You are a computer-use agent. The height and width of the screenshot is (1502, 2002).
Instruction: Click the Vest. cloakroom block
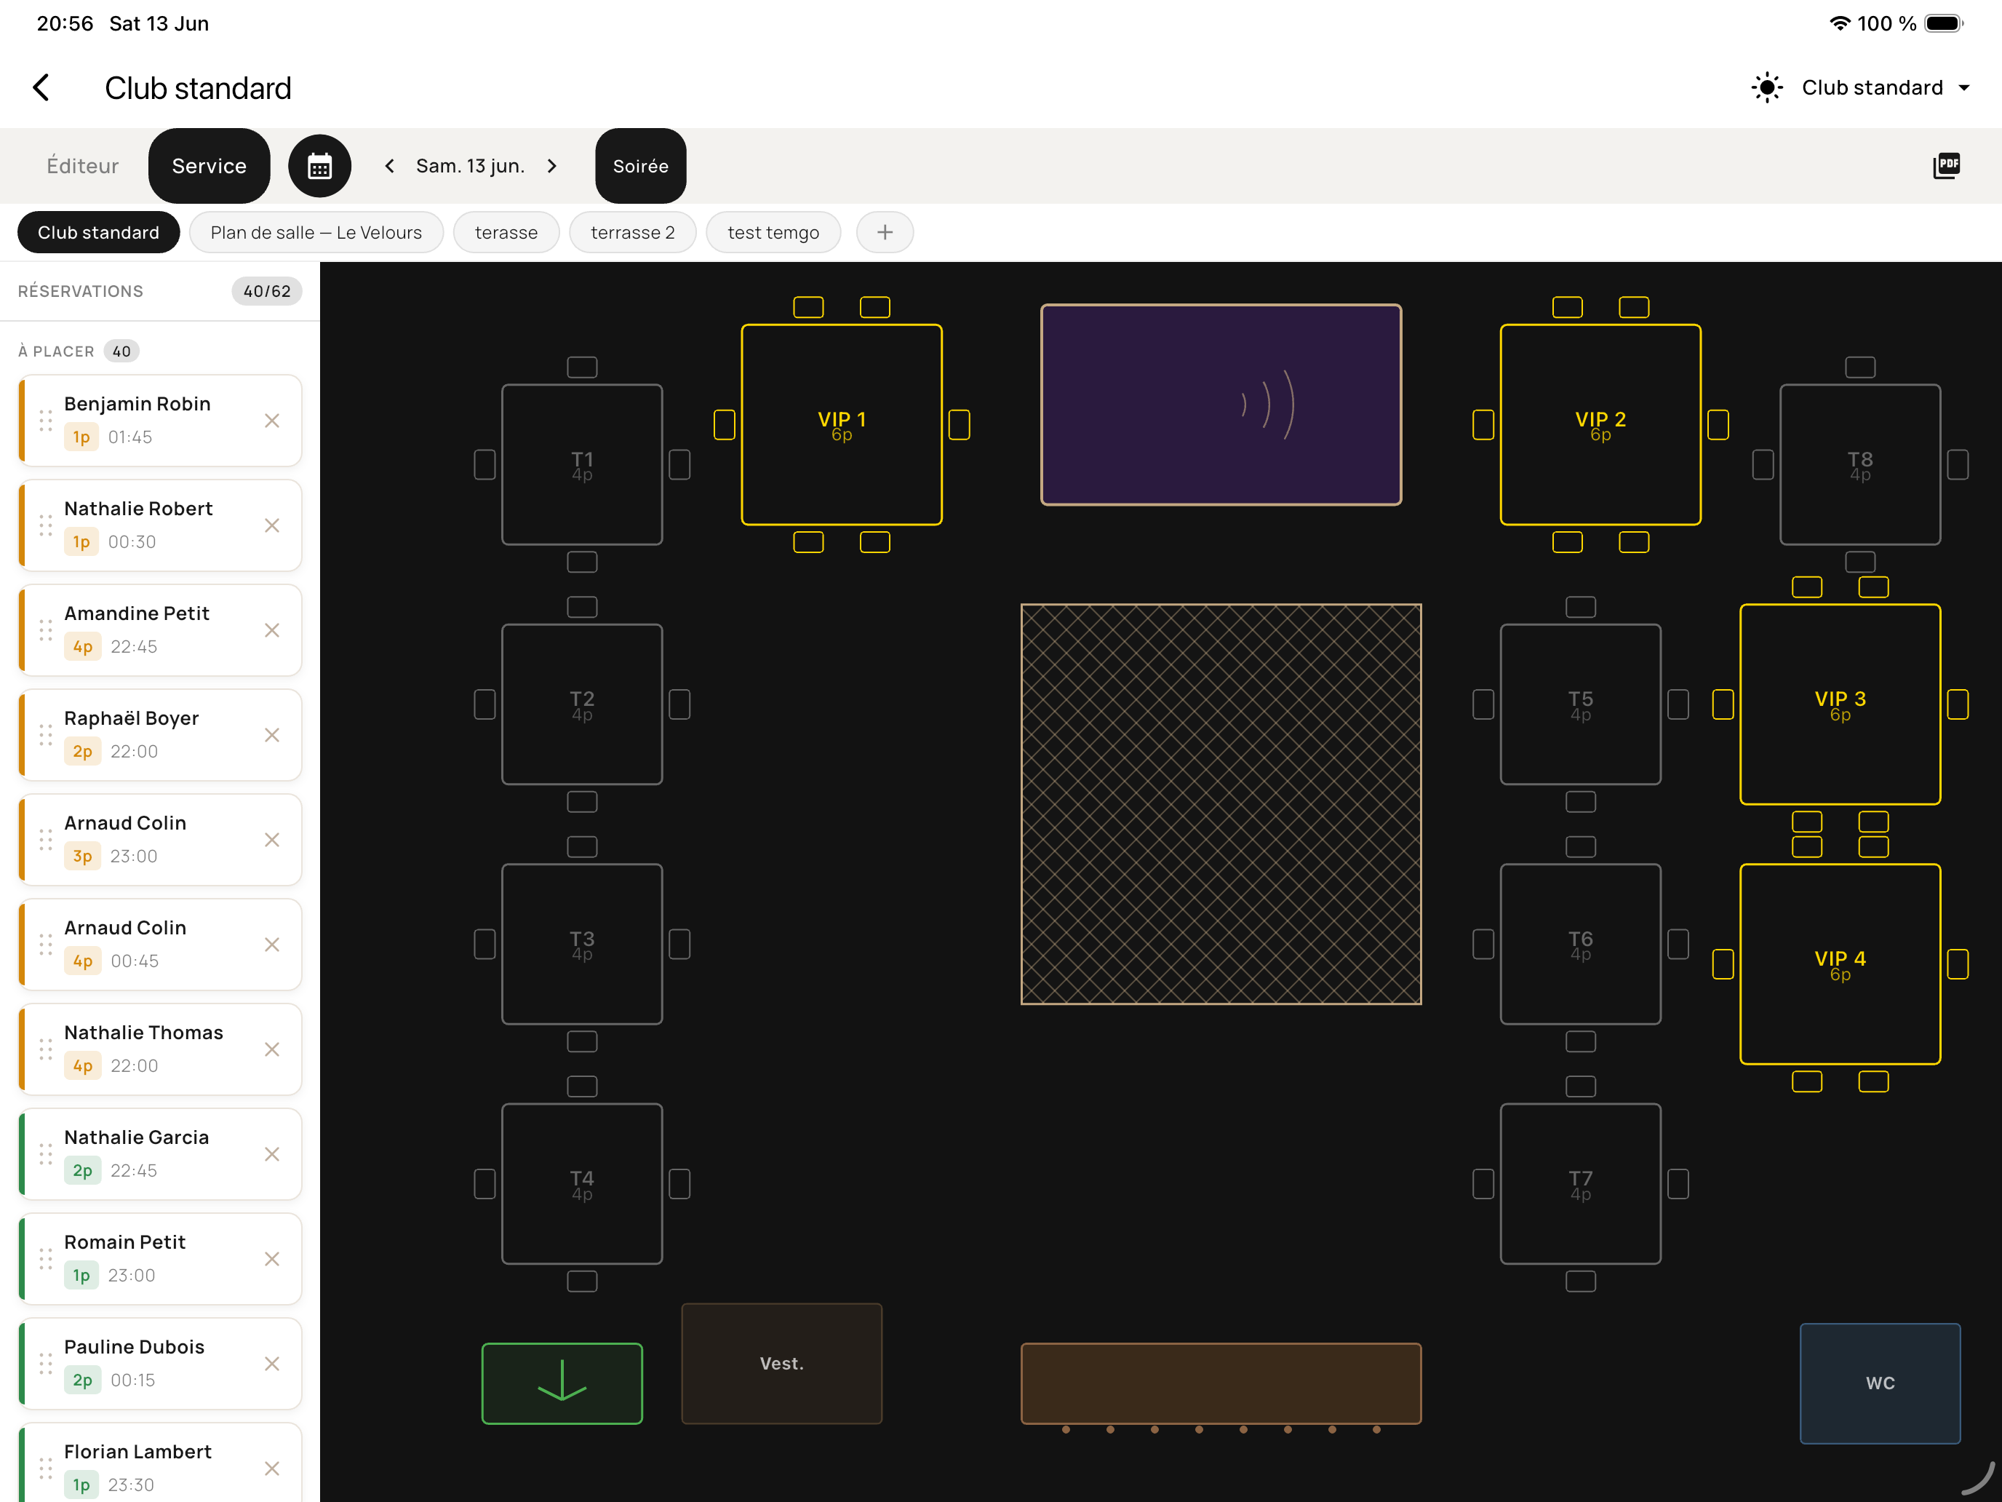tap(782, 1364)
